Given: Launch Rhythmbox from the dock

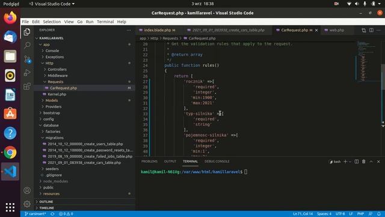Looking at the screenshot, I should [10, 75].
